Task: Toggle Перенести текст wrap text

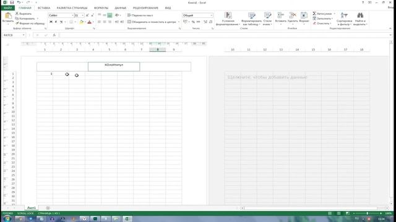Action: tap(140, 15)
